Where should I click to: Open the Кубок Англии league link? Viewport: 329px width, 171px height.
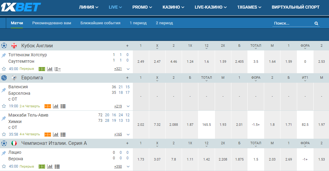pos(37,46)
